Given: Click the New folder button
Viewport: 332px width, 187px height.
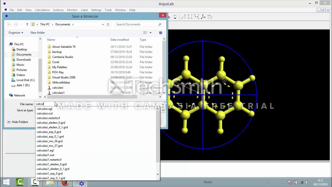Looking at the screenshot, I should tap(38, 33).
